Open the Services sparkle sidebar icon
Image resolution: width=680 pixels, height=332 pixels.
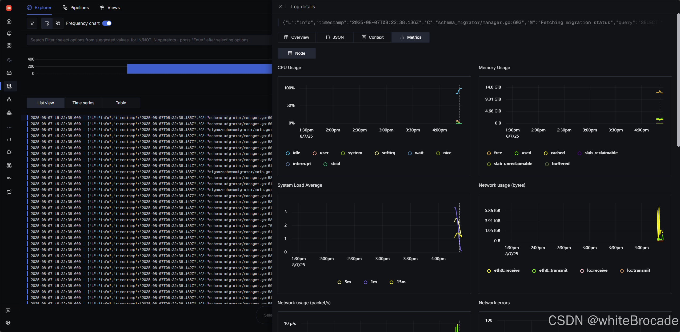(9, 60)
